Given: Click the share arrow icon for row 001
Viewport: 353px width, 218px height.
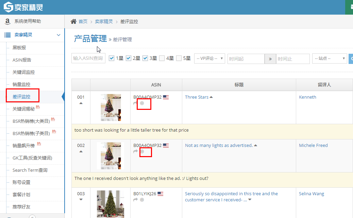Looking at the screenshot, I should (x=135, y=103).
